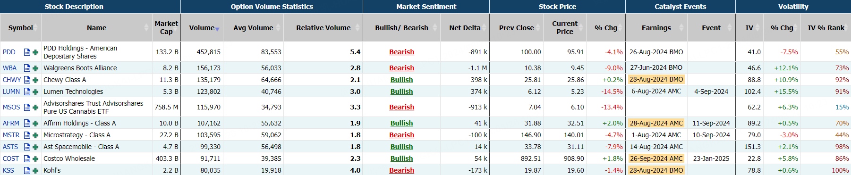Viewport: 851px width, 175px height.
Task: Click the green plus icon for KSS
Action: 35,170
